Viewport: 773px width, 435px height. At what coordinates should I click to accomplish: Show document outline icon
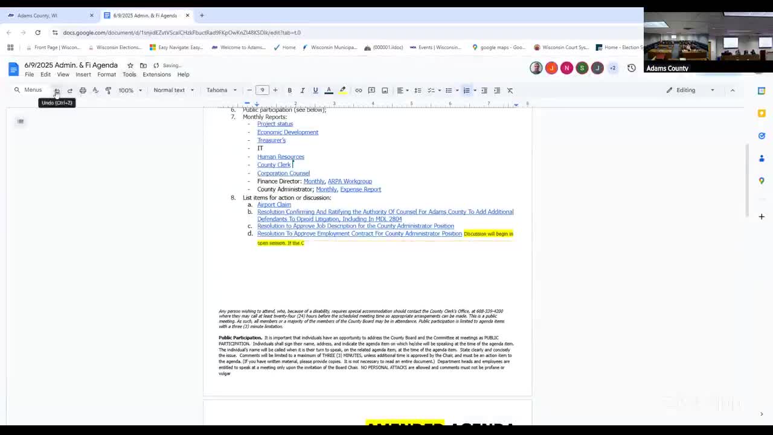[21, 121]
